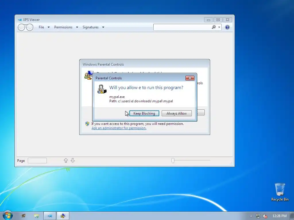Open Windows Explorer from the taskbar
294x220 pixels.
pyautogui.click(x=36, y=216)
